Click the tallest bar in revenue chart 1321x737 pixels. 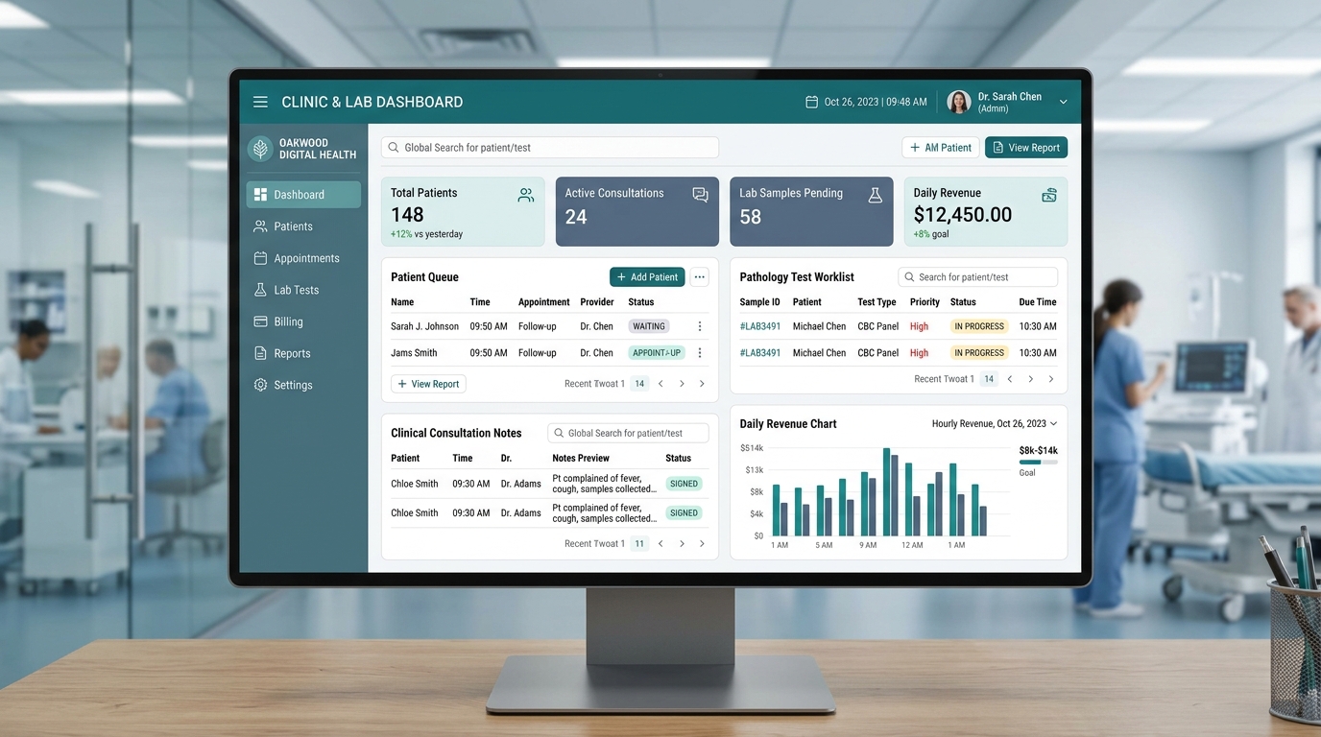tap(886, 491)
